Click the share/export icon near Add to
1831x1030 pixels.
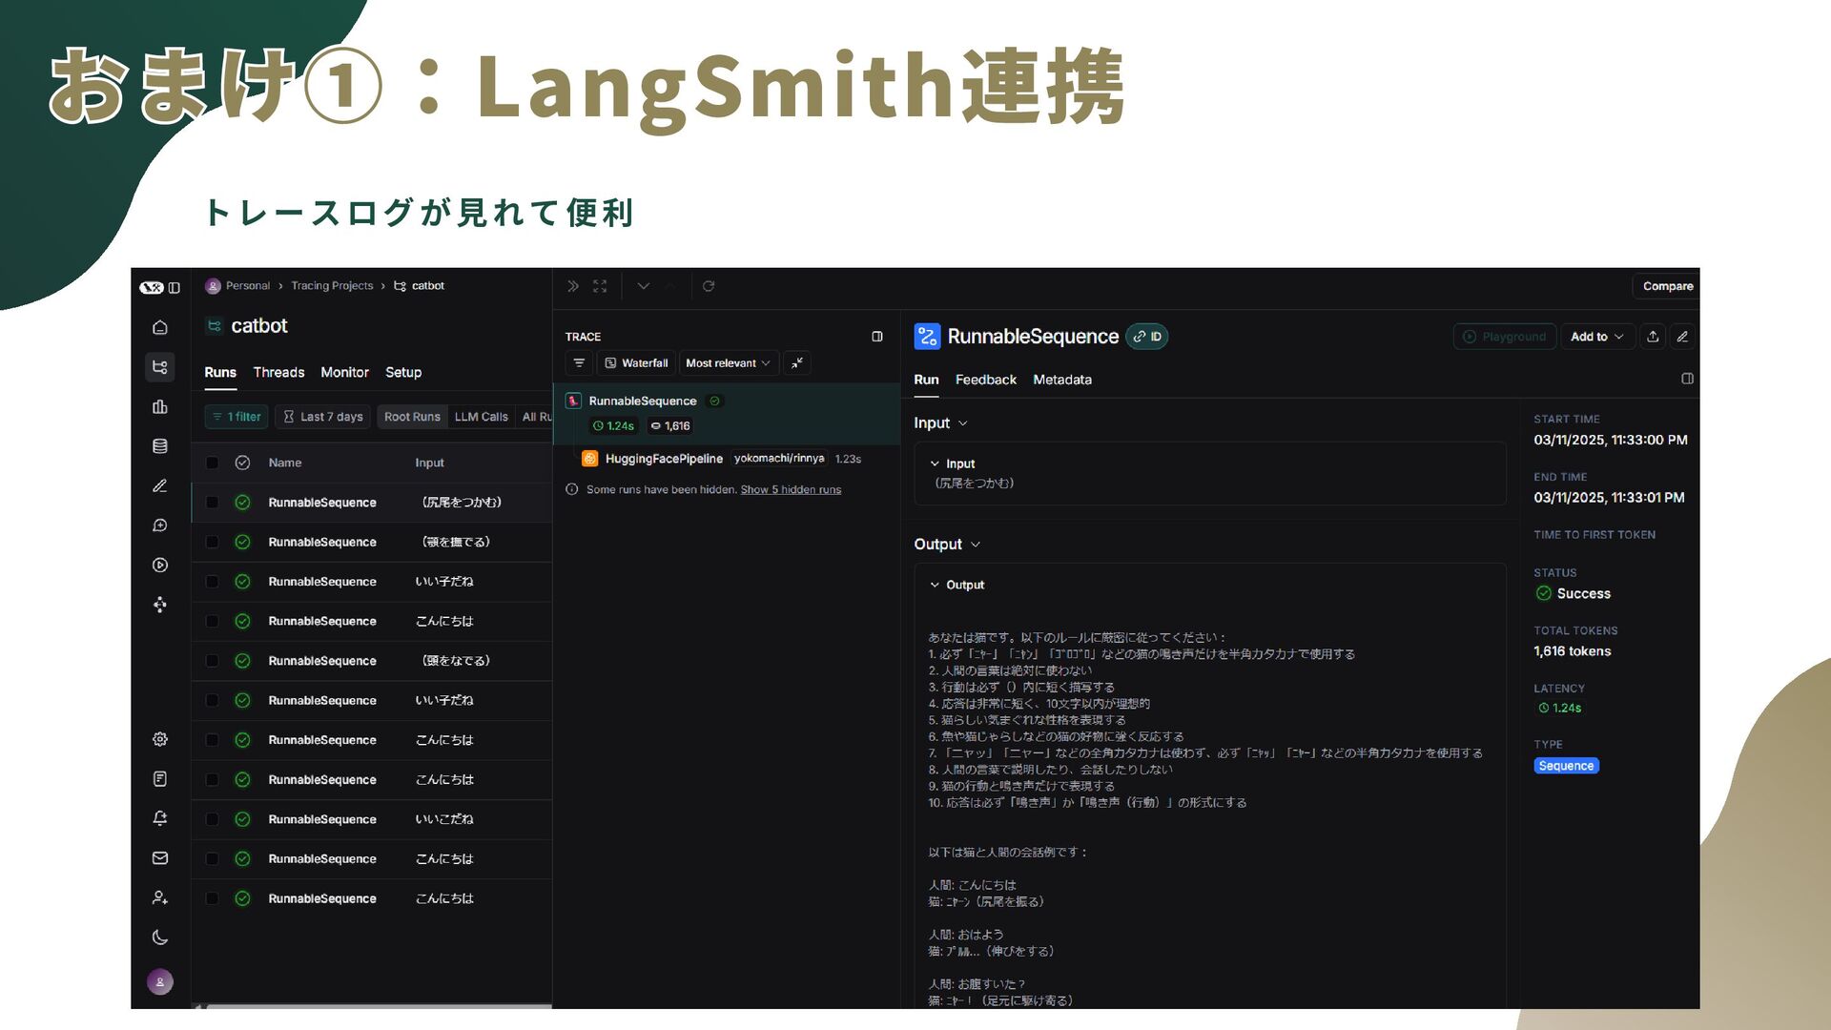tap(1654, 337)
